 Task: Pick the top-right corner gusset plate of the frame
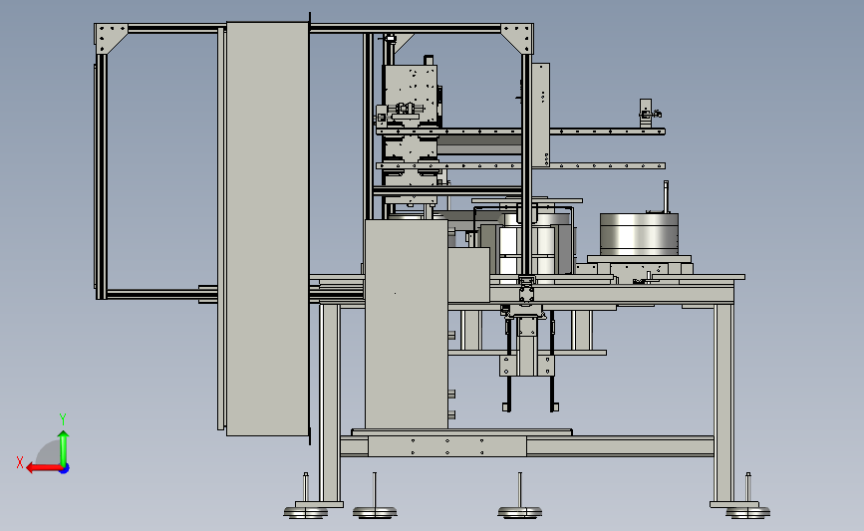click(x=517, y=38)
